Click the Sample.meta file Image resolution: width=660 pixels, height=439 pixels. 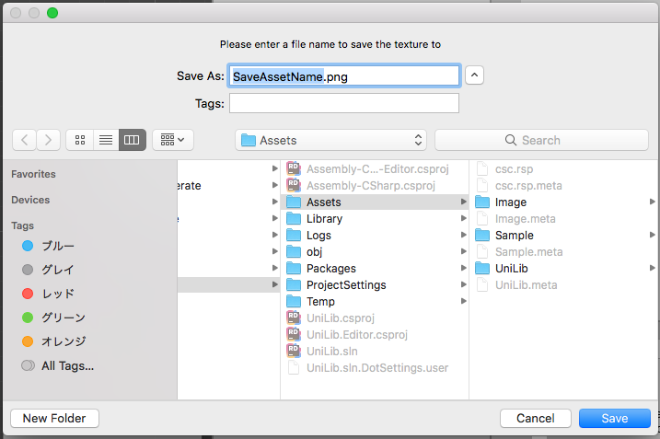(564, 251)
